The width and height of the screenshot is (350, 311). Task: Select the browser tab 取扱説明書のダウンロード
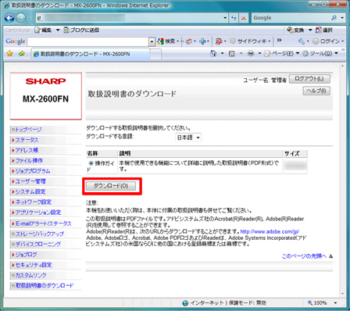pyautogui.click(x=91, y=54)
